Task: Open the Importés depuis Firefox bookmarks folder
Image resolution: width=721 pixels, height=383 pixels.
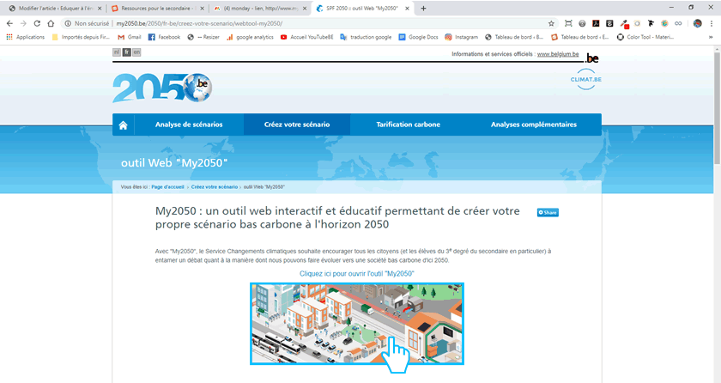Action: (81, 37)
